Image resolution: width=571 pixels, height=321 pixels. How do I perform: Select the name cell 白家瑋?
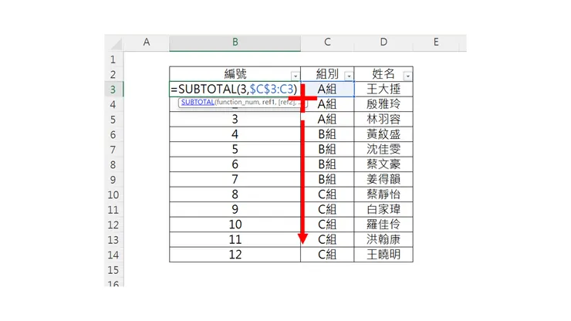[x=383, y=210]
